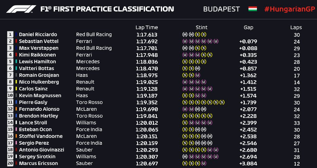Click Gasly's last soft tyre stint icon
This screenshot has width=317, height=168.
222,102
